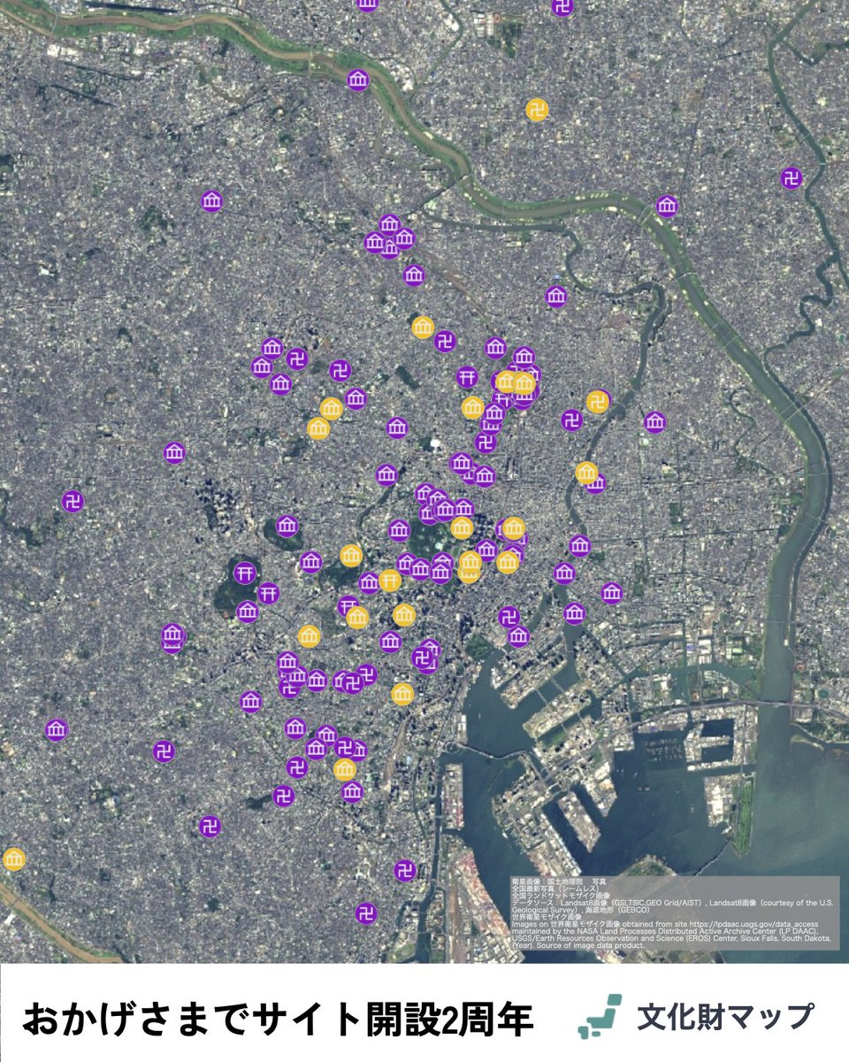Open the leftmost purple temple marker

(73, 502)
